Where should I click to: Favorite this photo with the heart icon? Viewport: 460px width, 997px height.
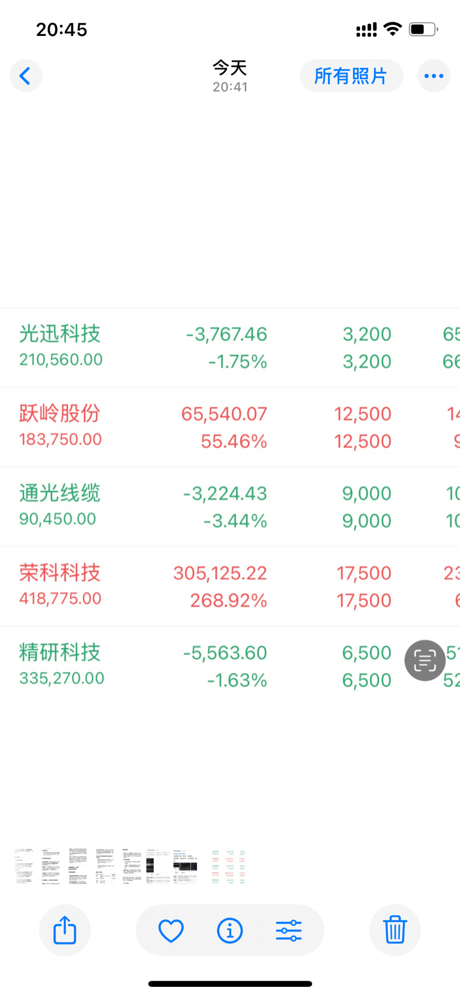(171, 930)
